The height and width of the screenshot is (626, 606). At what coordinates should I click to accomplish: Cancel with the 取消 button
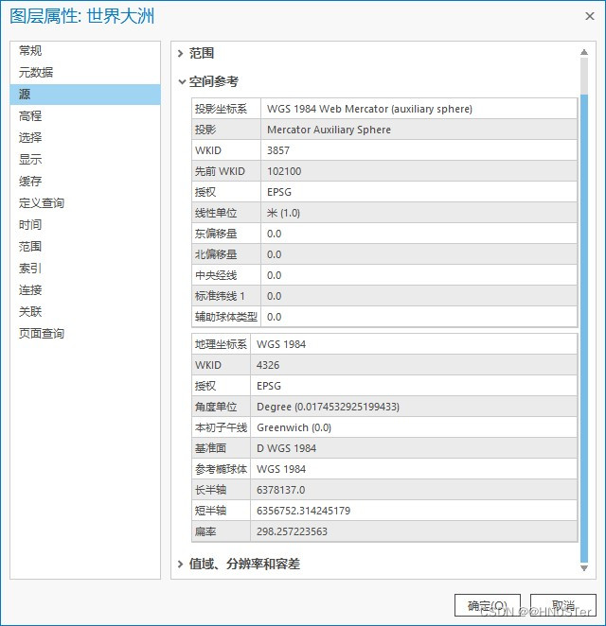562,605
